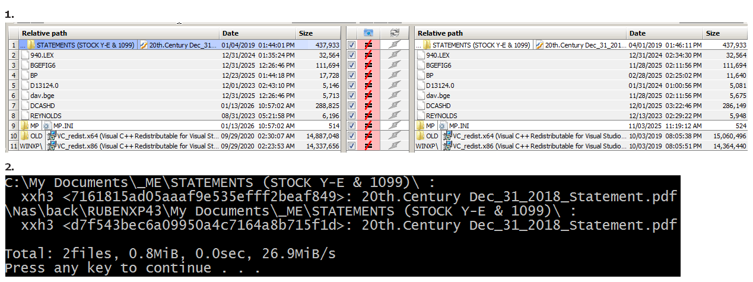Viewport: 753px width, 282px height.
Task: Click the sync action header icon
Action: tap(393, 33)
